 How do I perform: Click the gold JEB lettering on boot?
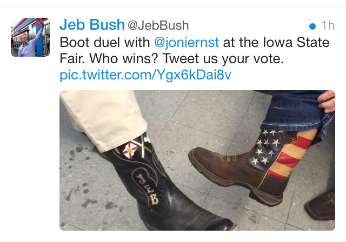click(x=148, y=189)
